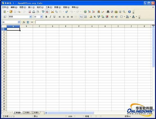Toggle Bold formatting

pos(46,17)
